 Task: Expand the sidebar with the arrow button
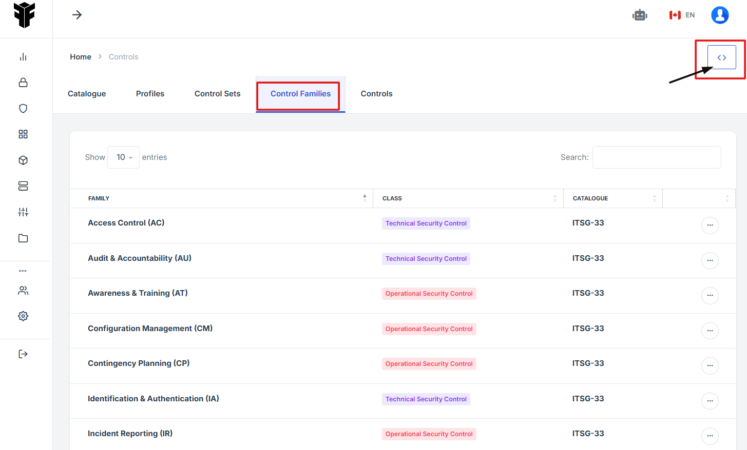[77, 15]
